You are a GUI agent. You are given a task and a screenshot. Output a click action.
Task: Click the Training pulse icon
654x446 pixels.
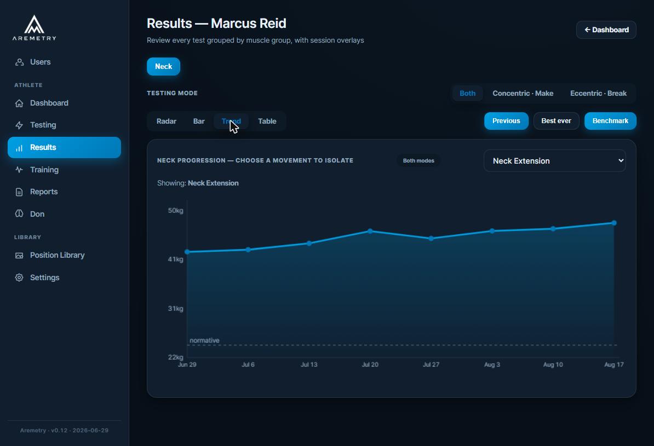click(19, 170)
